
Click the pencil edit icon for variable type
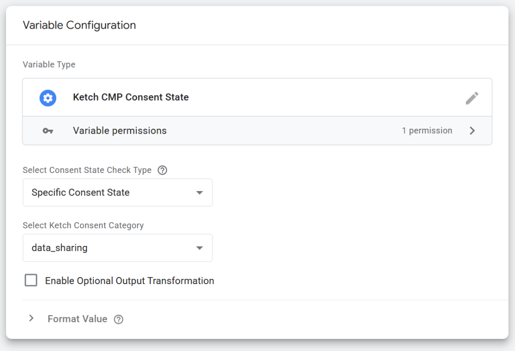[x=472, y=98]
